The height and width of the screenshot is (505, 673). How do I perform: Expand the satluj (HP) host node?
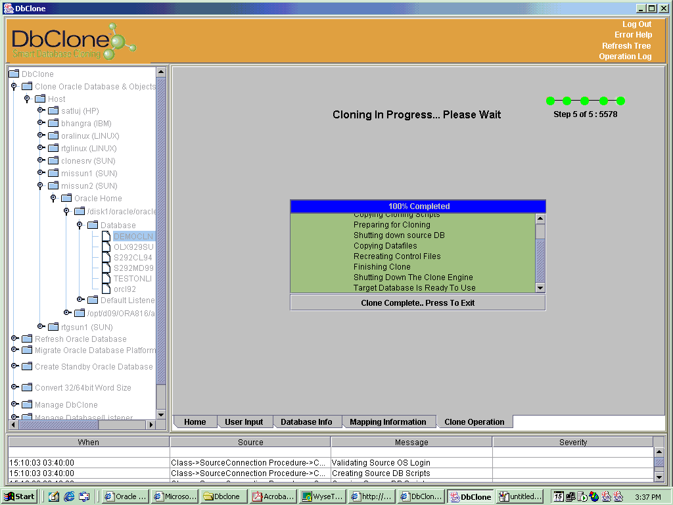[x=41, y=110]
